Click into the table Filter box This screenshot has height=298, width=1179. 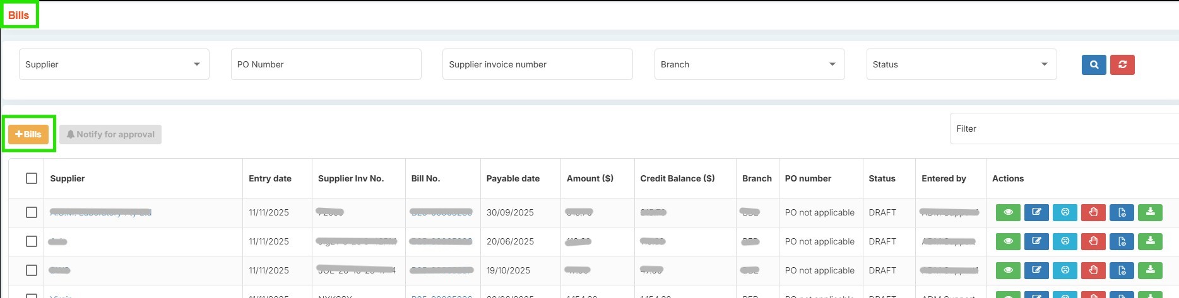1064,129
